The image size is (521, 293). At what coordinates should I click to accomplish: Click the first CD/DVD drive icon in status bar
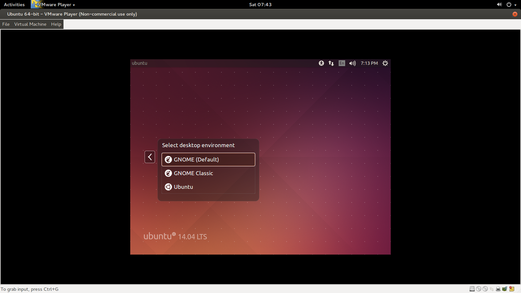pyautogui.click(x=478, y=289)
